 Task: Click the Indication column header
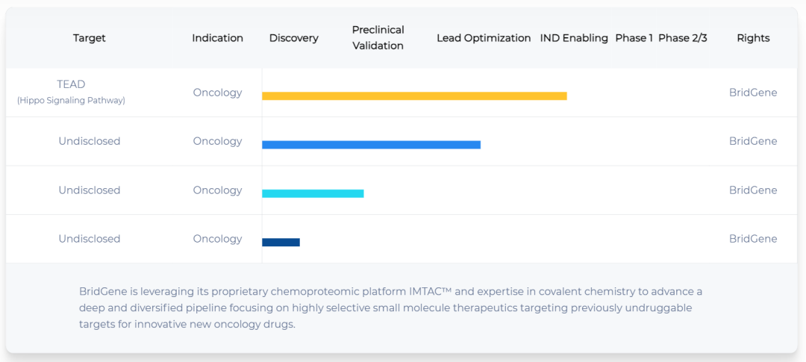(x=217, y=38)
